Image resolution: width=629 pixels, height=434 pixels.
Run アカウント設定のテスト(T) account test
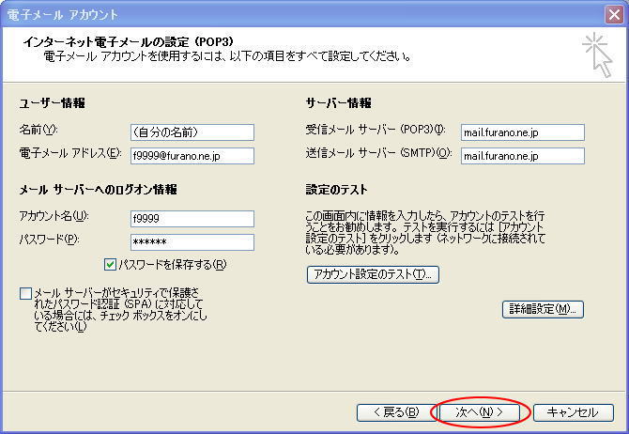[373, 274]
